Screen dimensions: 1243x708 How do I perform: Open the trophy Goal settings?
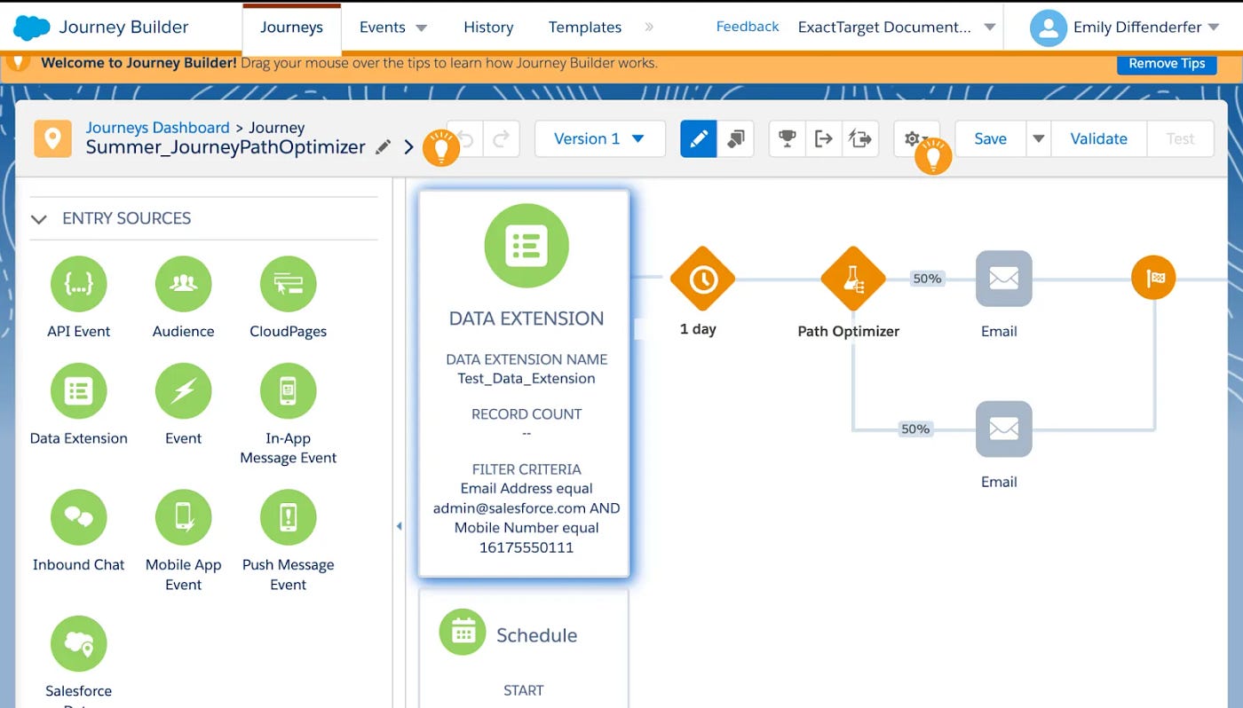[787, 138]
